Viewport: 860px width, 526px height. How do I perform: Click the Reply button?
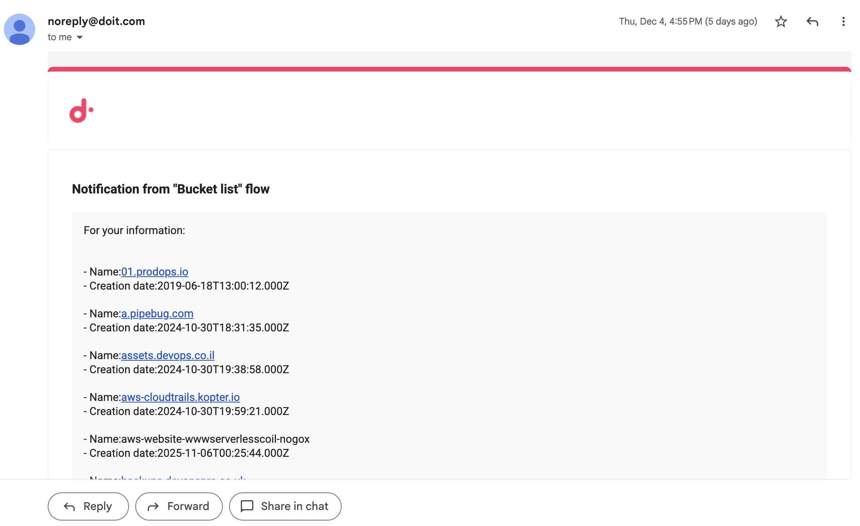(x=88, y=506)
